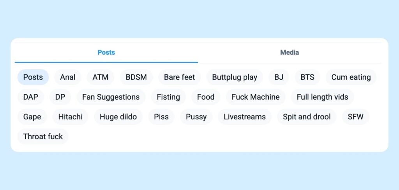The height and width of the screenshot is (190, 399).
Task: Choose the Food category chip
Action: [206, 97]
